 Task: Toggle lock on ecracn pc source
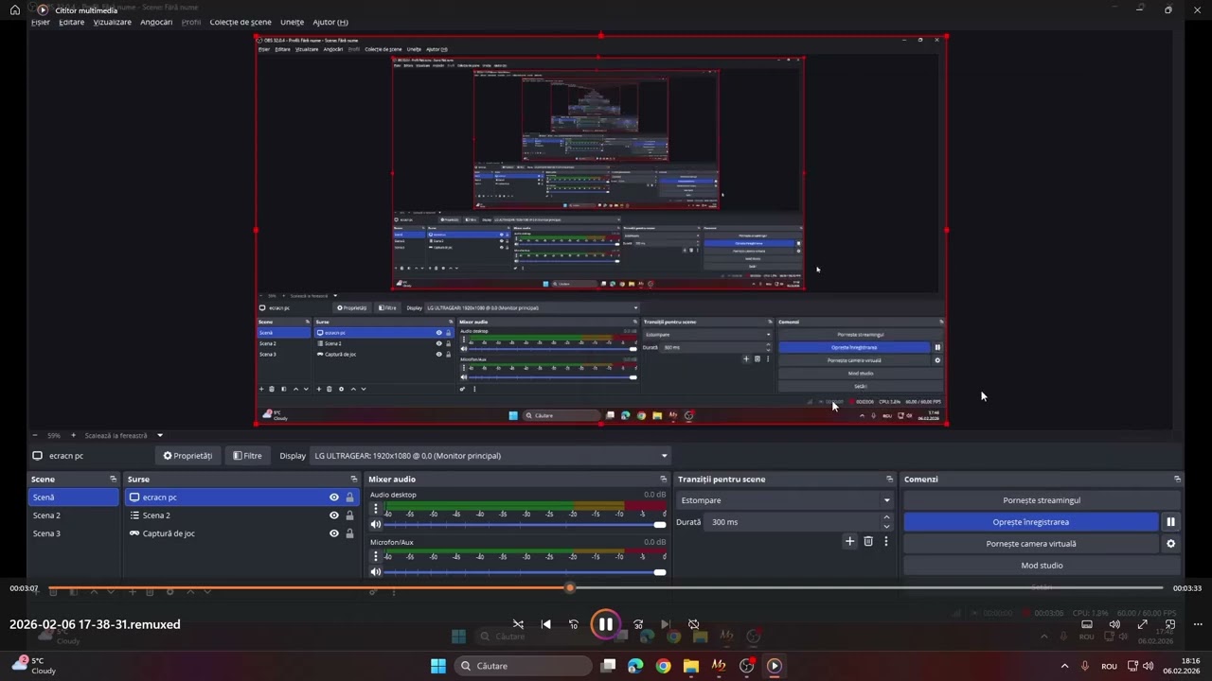pos(349,498)
